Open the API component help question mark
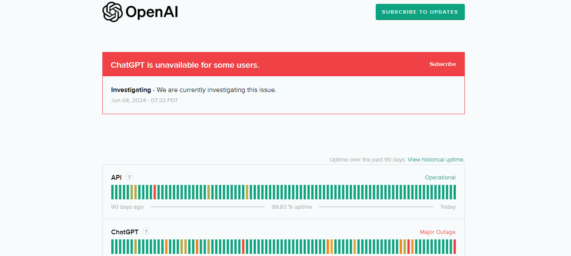Image resolution: width=571 pixels, height=256 pixels. (x=129, y=177)
